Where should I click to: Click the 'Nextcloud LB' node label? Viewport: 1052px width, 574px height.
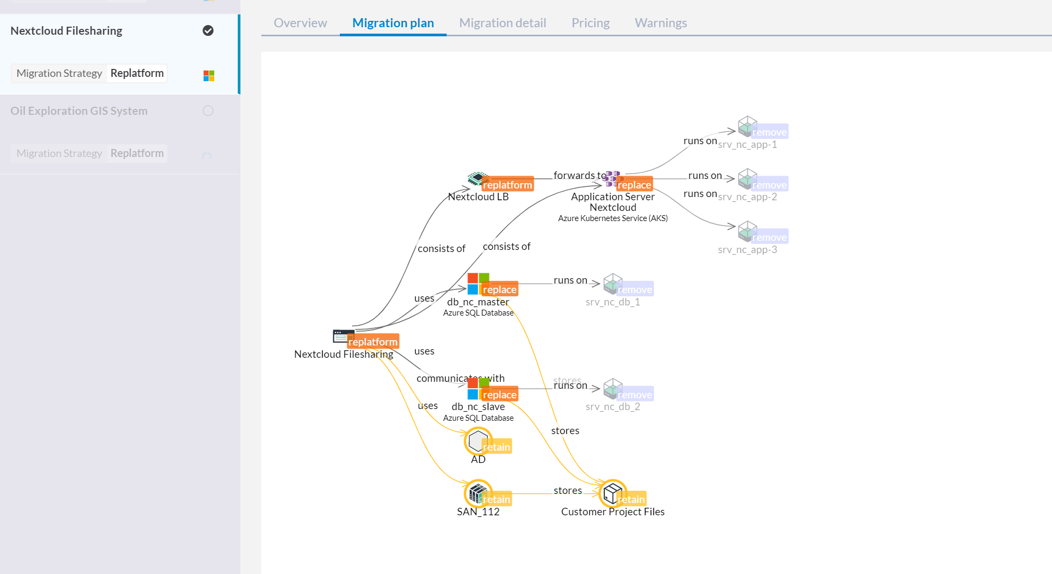point(478,196)
